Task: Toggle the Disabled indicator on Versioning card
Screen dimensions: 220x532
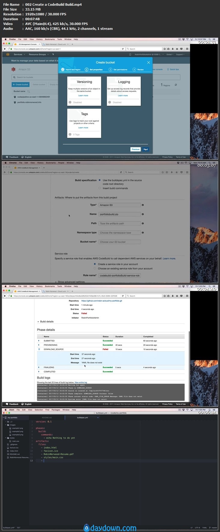Action: [70, 102]
